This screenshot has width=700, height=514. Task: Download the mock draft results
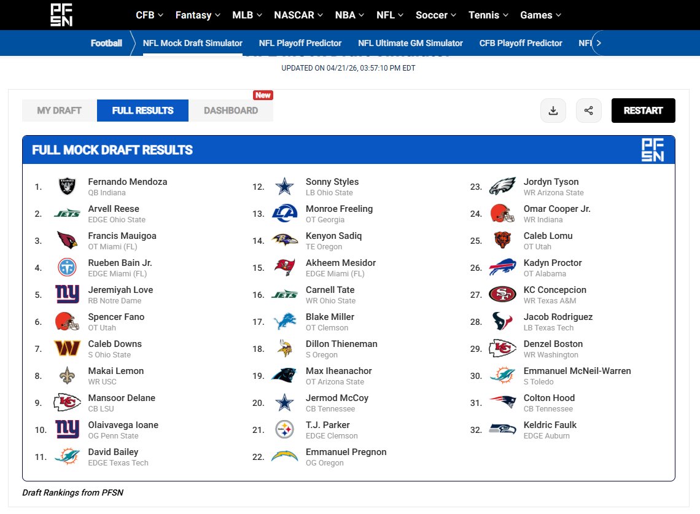click(553, 111)
